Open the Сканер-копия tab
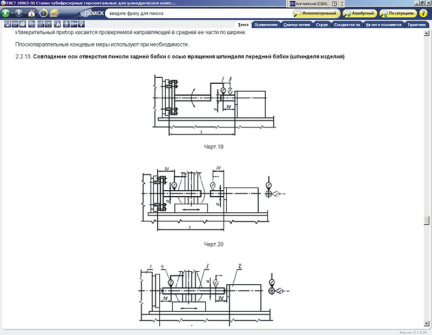This screenshot has height=335, width=432. pos(298,24)
